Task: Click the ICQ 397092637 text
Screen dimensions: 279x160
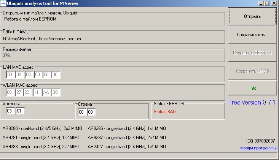Action: (260, 141)
